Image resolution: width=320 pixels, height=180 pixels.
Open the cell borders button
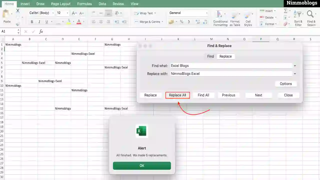[x=58, y=22]
